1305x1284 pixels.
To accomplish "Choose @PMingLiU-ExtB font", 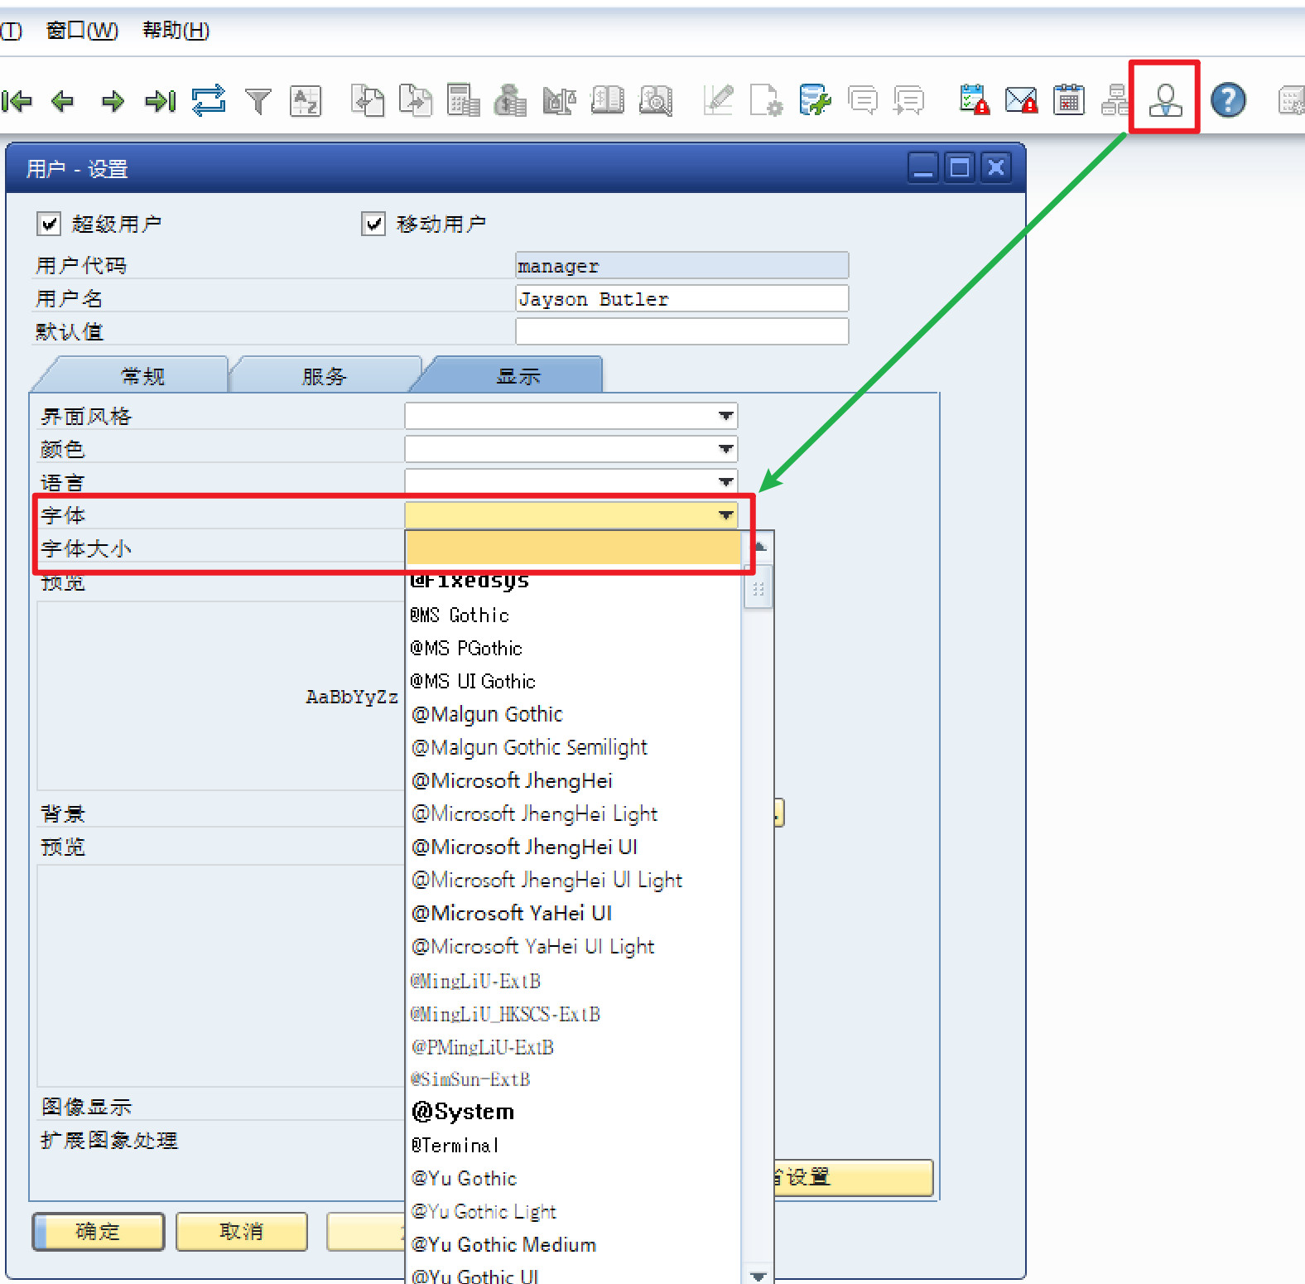I will coord(572,1047).
